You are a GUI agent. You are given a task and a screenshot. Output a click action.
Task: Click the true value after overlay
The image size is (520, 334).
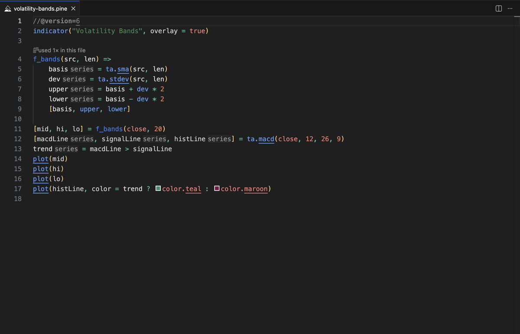tap(197, 31)
